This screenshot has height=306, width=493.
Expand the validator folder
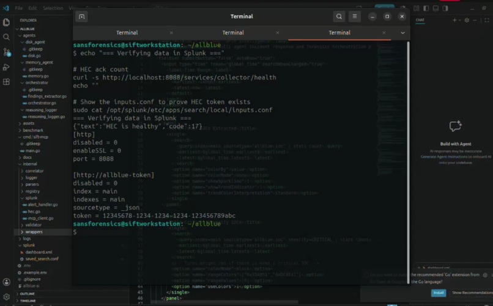(33, 225)
